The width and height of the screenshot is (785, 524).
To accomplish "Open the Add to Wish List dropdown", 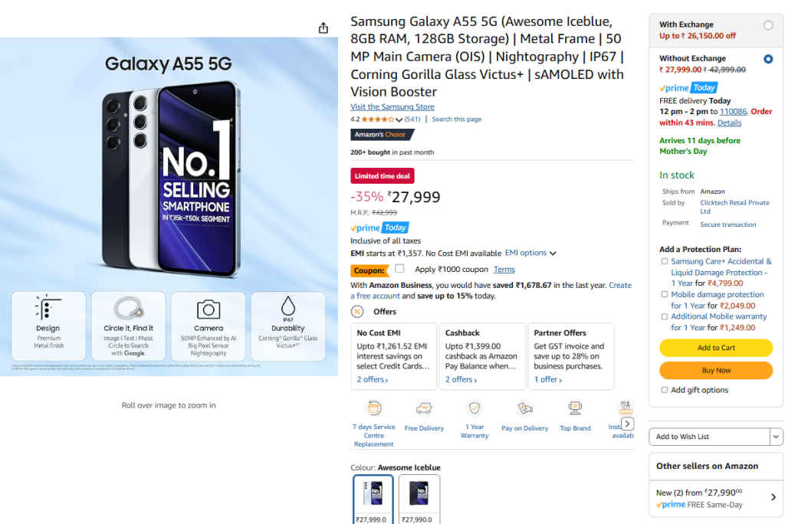I will pyautogui.click(x=715, y=437).
